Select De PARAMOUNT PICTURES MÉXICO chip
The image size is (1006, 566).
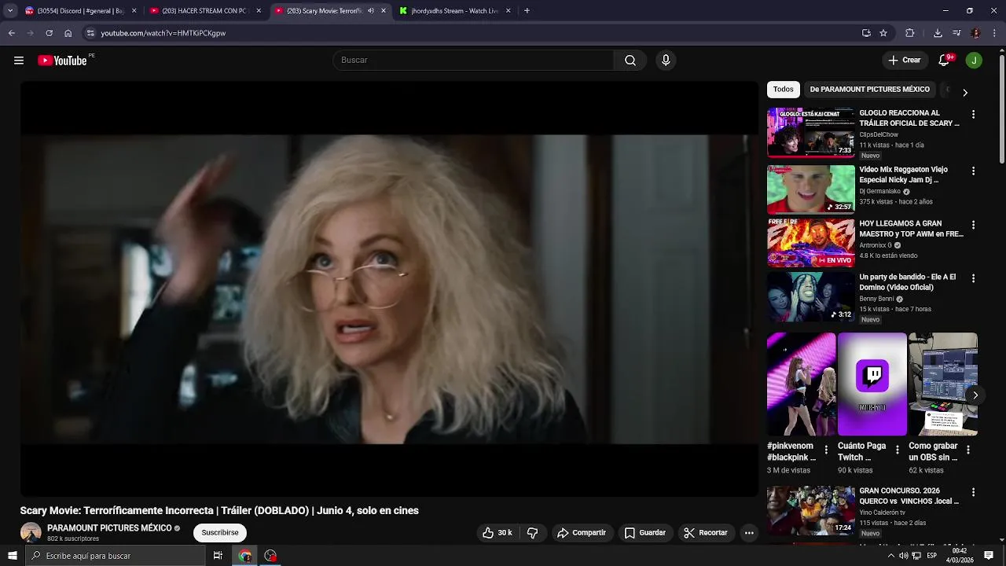tap(870, 90)
